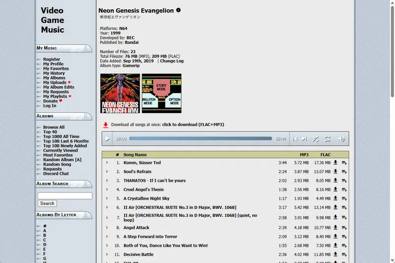Viewport: 395px width, 263px height.
Task: Download the Komm, Süsser Tod track
Action: click(x=335, y=163)
